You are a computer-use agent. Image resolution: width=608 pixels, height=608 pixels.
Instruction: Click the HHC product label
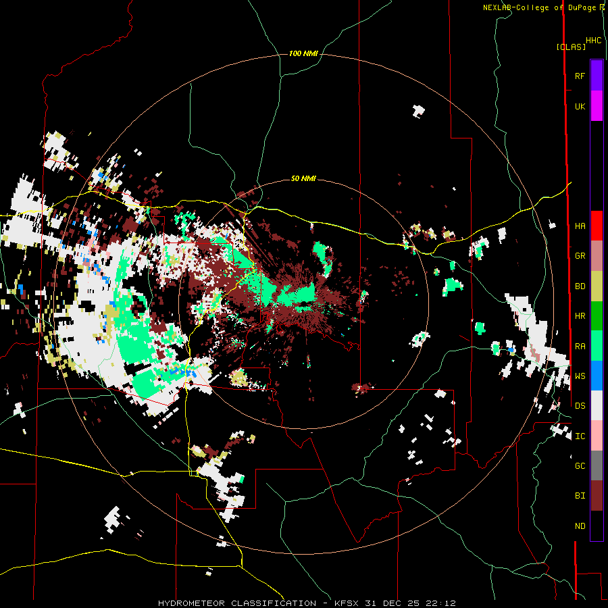pos(594,41)
